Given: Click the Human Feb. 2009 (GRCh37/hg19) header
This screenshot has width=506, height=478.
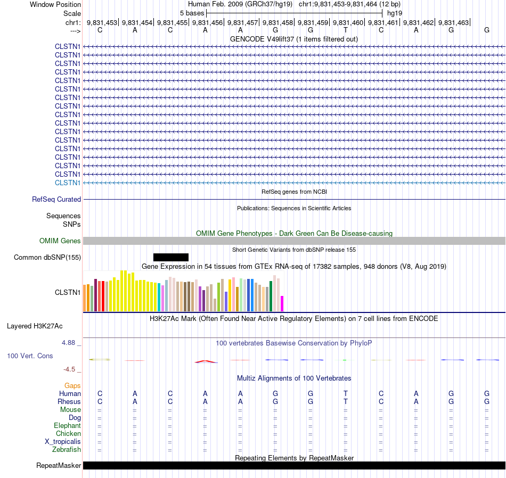Looking at the screenshot, I should tap(240, 4).
